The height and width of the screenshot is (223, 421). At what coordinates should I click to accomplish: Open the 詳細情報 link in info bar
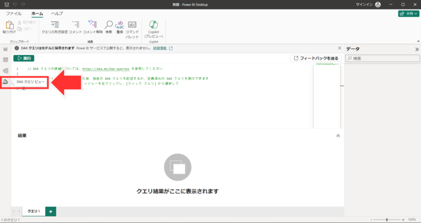tap(160, 48)
